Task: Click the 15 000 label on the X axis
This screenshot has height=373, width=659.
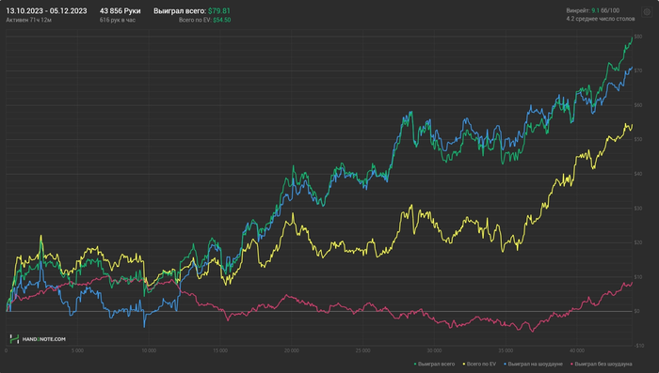Action: point(220,350)
